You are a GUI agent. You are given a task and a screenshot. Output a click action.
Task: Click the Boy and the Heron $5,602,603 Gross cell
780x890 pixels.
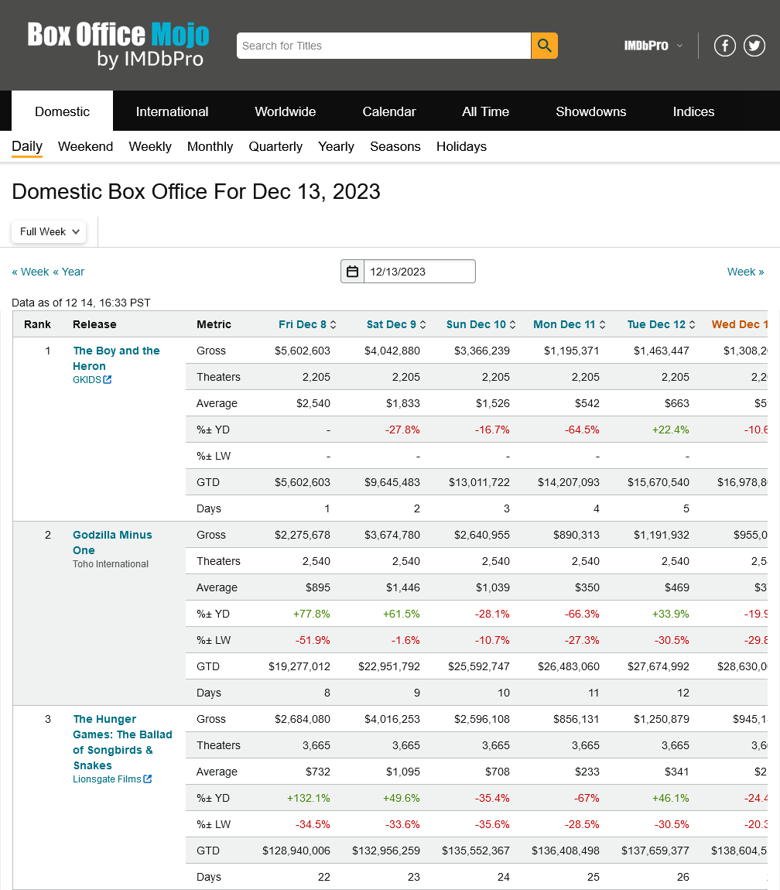pos(303,351)
